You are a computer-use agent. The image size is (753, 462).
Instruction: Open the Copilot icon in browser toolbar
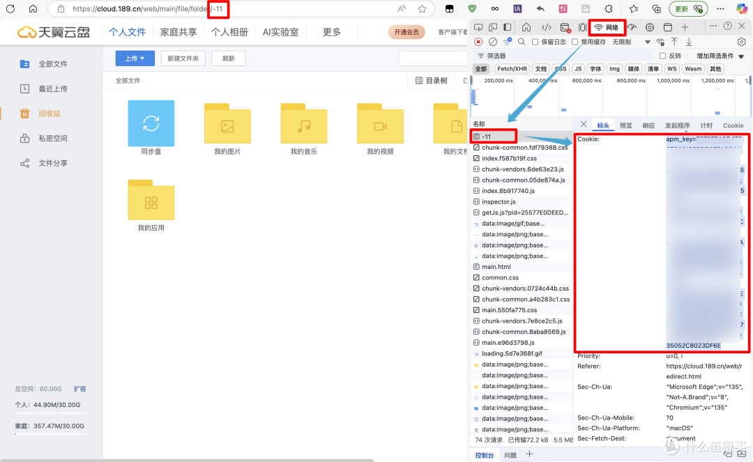[x=741, y=8]
